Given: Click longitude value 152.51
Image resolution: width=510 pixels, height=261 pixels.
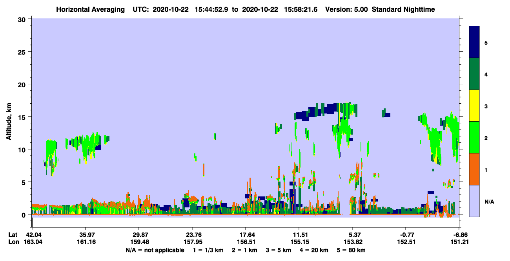Looking at the screenshot, I should tap(406, 242).
